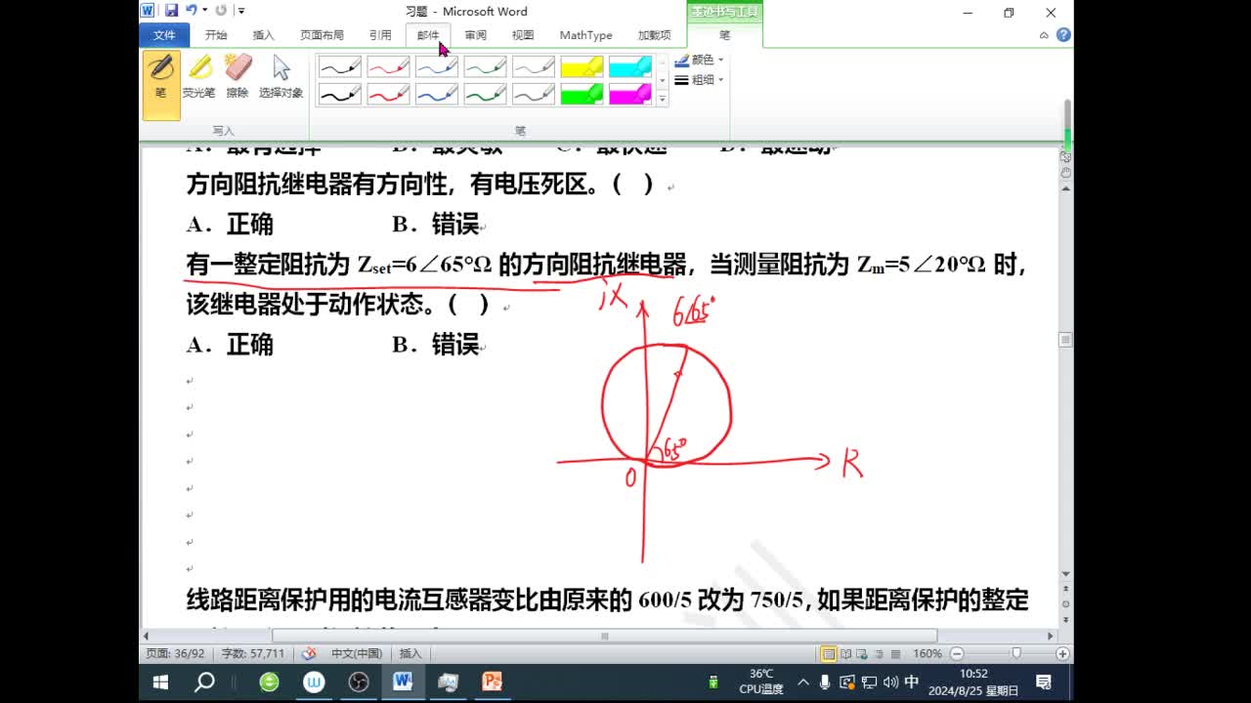Select the Ink Tools Pens (笔) tab
Viewport: 1251px width, 703px height.
(x=724, y=35)
